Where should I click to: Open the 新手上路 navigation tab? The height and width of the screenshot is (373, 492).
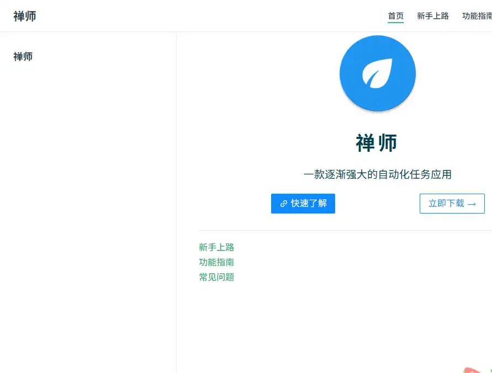(433, 16)
